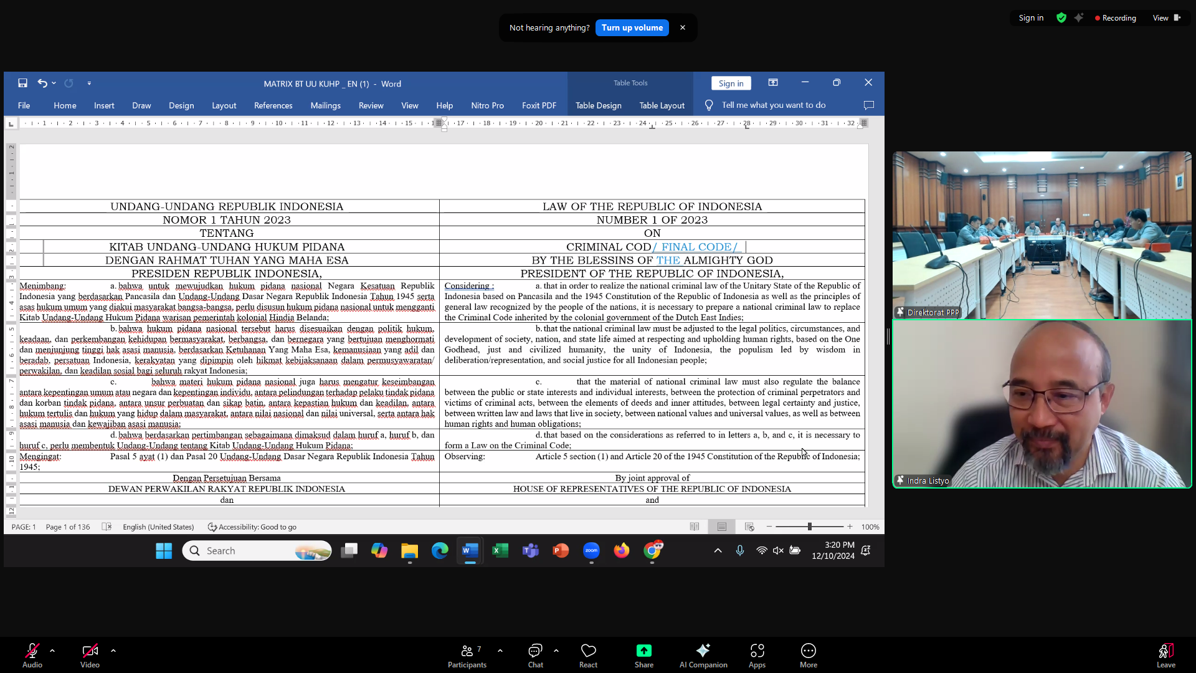Open the References tab

(273, 105)
